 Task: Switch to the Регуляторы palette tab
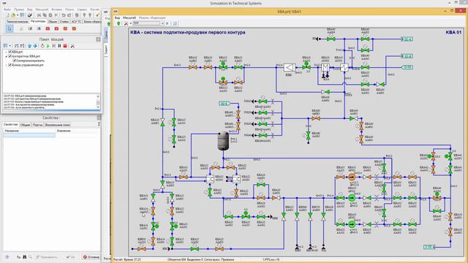(x=38, y=21)
